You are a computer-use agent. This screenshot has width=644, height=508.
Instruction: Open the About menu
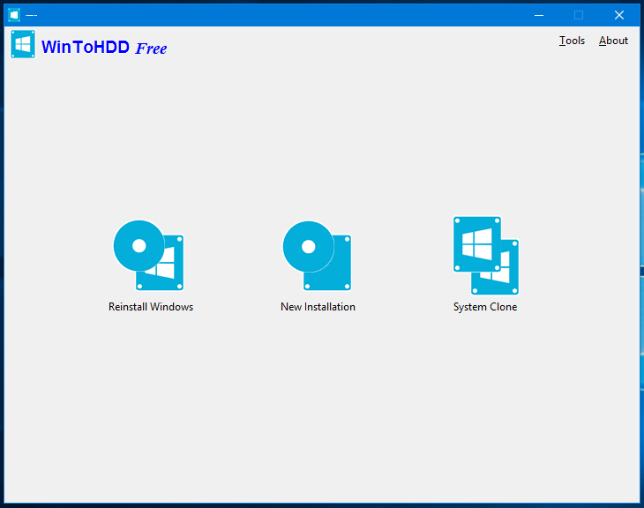pyautogui.click(x=613, y=41)
